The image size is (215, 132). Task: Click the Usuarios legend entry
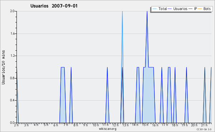click(x=178, y=9)
